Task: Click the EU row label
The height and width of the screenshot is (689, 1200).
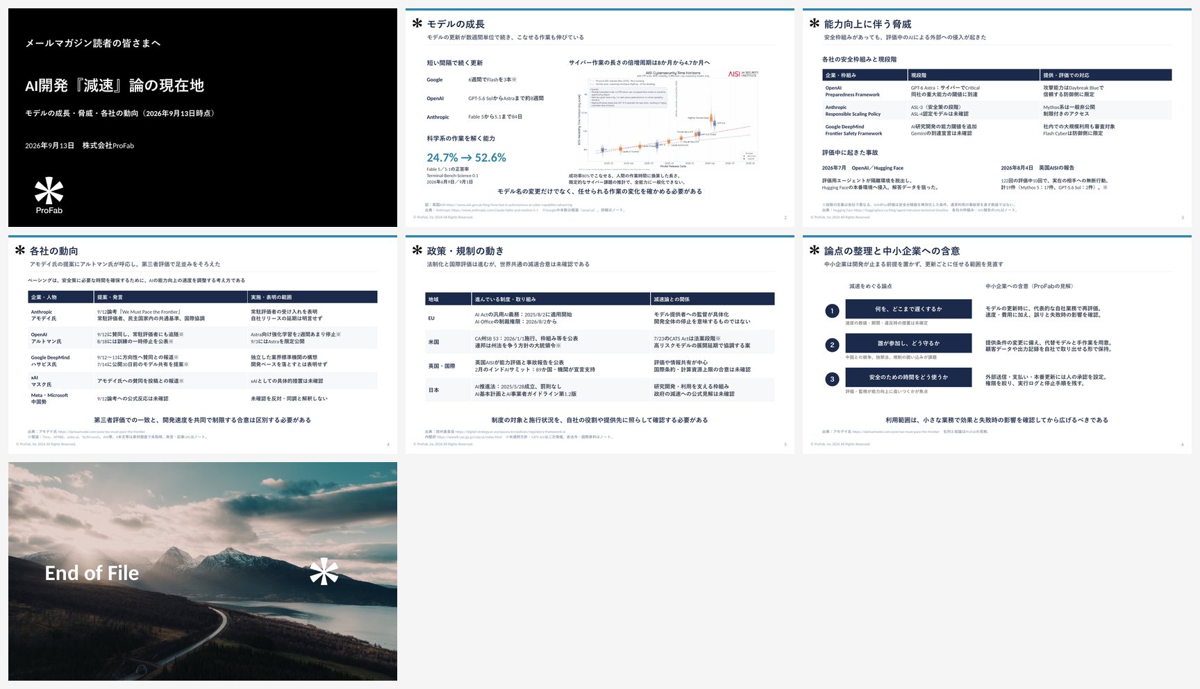Action: tap(431, 318)
